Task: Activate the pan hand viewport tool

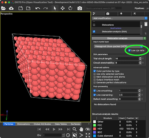Action: point(81,129)
